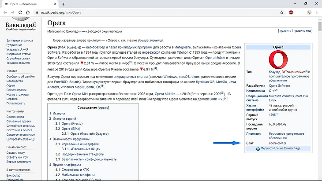Click the "править код" edit link
The height and width of the screenshot is (181, 322).
(302, 31)
